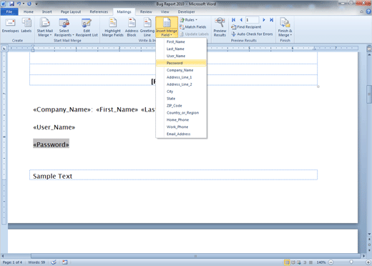The height and width of the screenshot is (266, 372).
Task: Click «User_Name» field in document
Action: pos(54,127)
